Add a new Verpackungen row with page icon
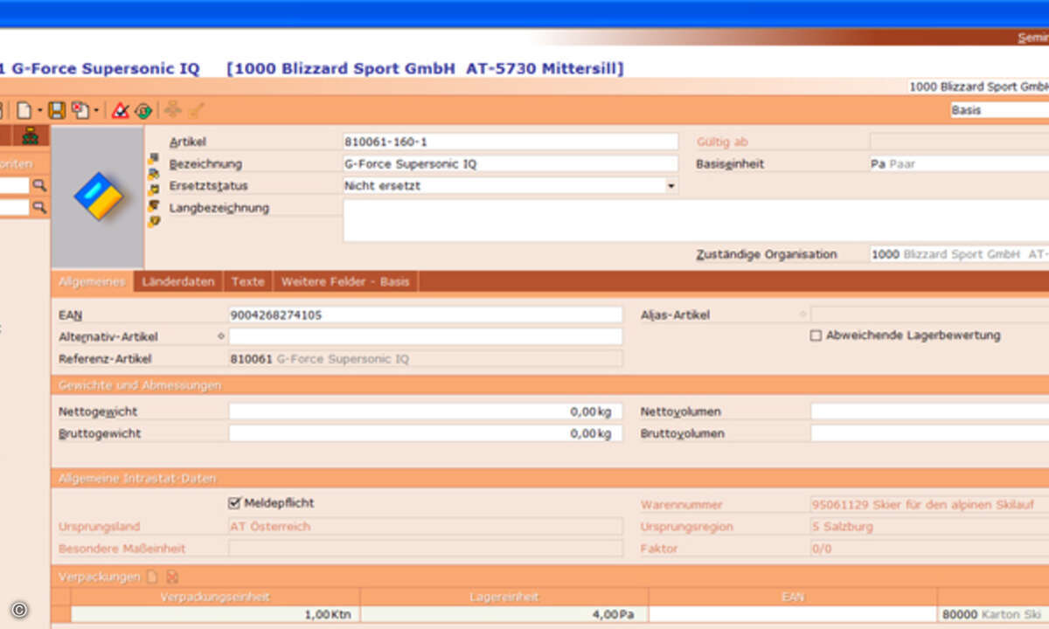1049x629 pixels. (x=152, y=577)
